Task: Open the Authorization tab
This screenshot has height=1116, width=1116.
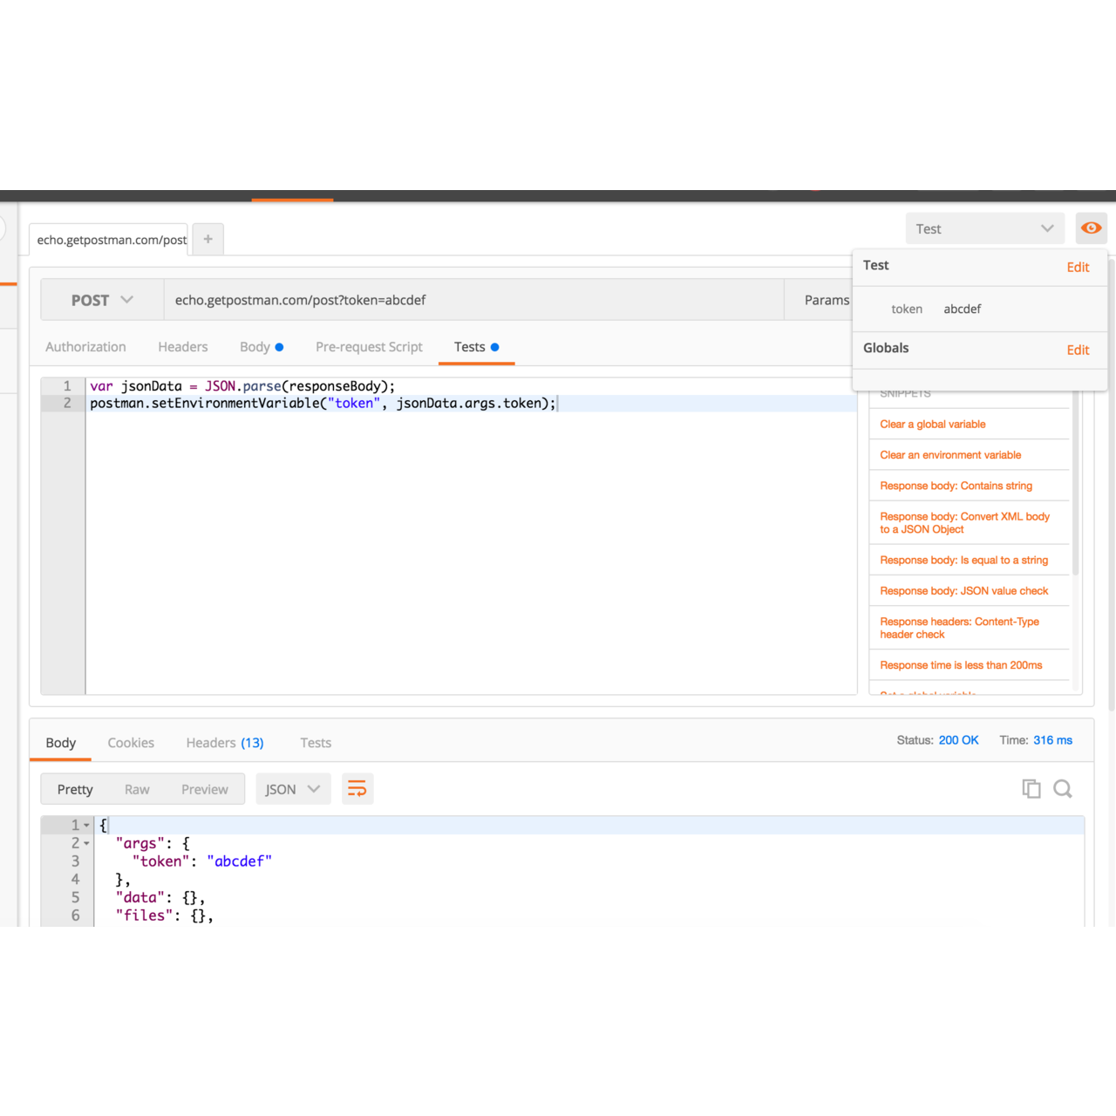Action: [85, 346]
